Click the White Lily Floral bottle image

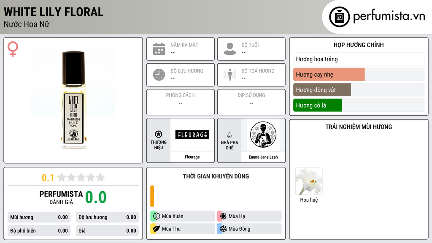73,100
